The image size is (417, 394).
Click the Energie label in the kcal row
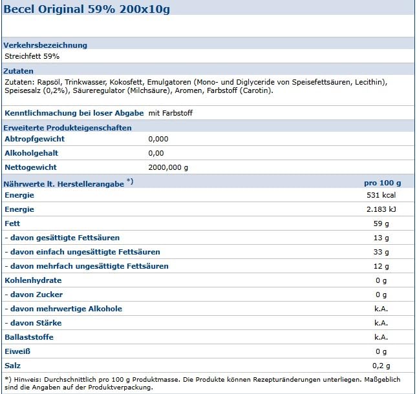point(19,195)
